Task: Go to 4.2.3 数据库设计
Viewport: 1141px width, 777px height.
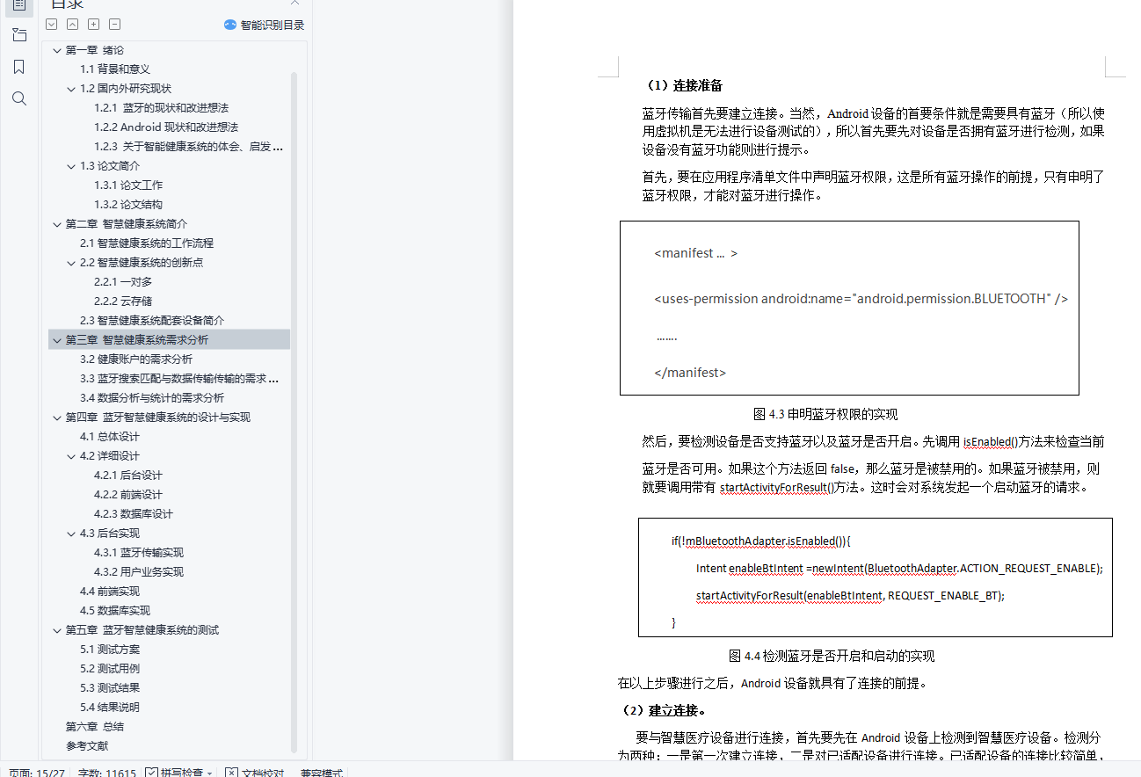Action: (x=134, y=514)
